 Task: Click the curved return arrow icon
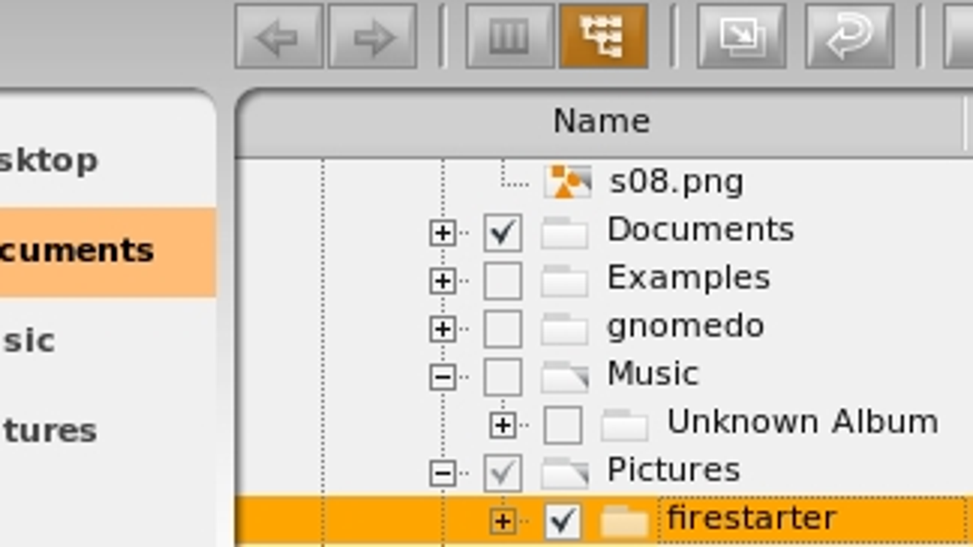(x=850, y=36)
